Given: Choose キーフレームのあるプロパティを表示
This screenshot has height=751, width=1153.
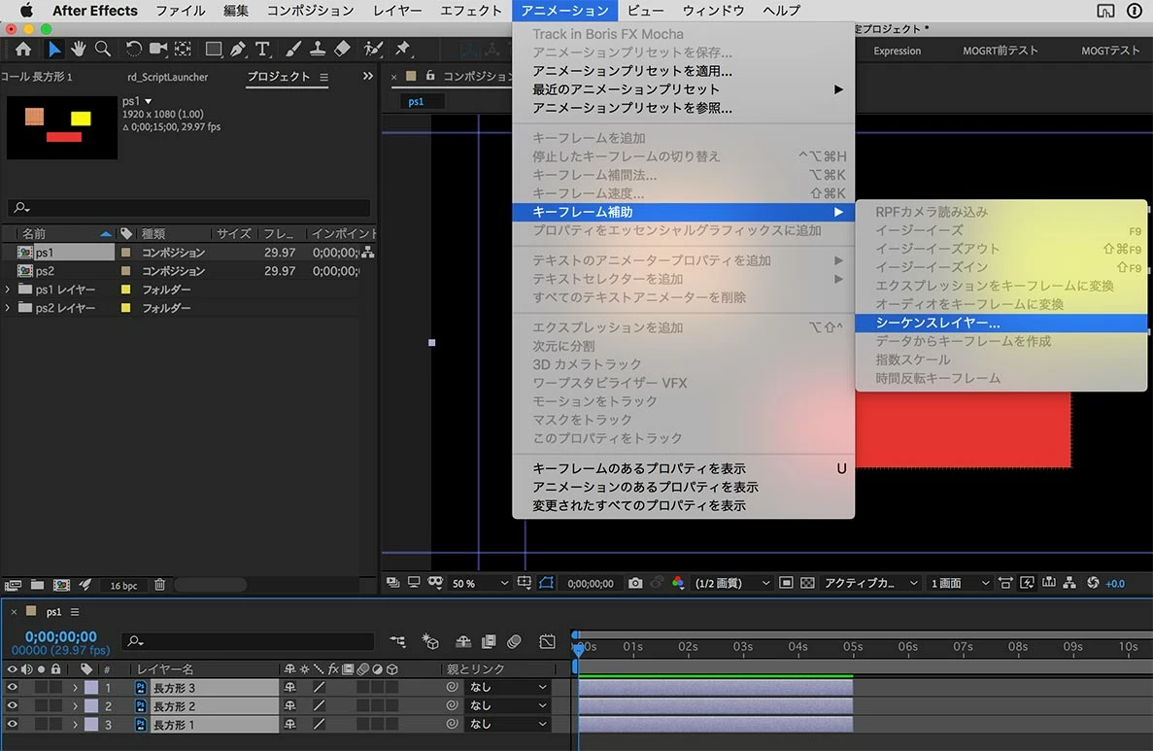Looking at the screenshot, I should 683,468.
